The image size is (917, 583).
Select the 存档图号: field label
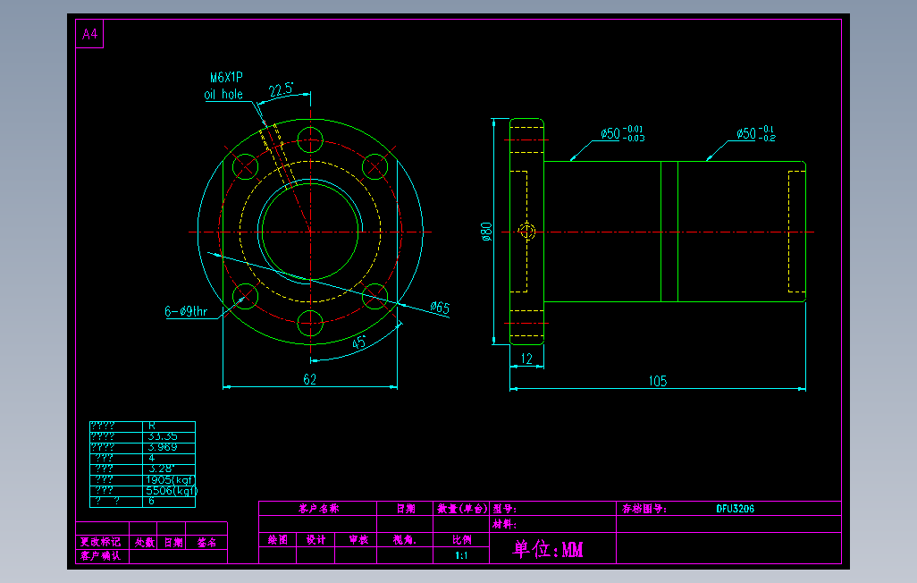pos(644,509)
